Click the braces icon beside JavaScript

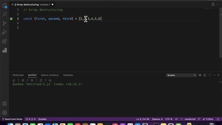point(181,119)
